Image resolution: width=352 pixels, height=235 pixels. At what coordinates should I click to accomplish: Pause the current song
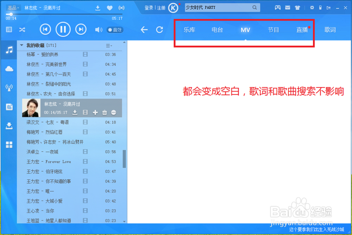pos(63,30)
